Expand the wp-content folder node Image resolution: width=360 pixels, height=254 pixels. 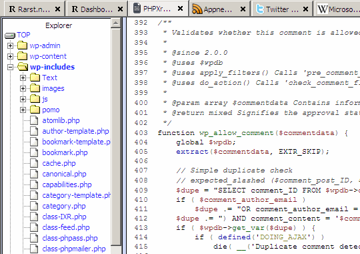[10, 56]
